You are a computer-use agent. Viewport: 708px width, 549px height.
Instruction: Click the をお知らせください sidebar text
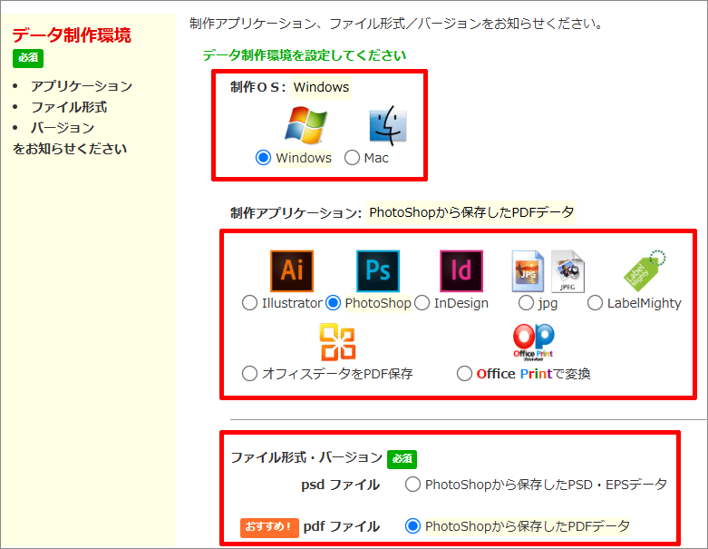click(70, 149)
